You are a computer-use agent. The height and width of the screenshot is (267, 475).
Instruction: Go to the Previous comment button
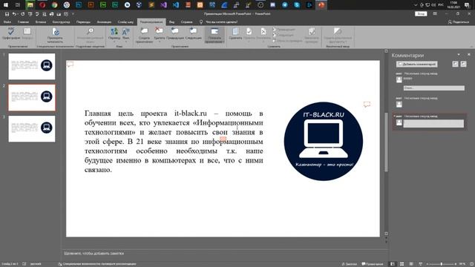tap(175, 33)
